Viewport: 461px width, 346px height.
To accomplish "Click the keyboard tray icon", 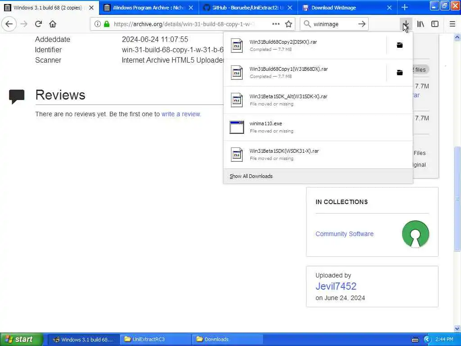I will coord(415,340).
